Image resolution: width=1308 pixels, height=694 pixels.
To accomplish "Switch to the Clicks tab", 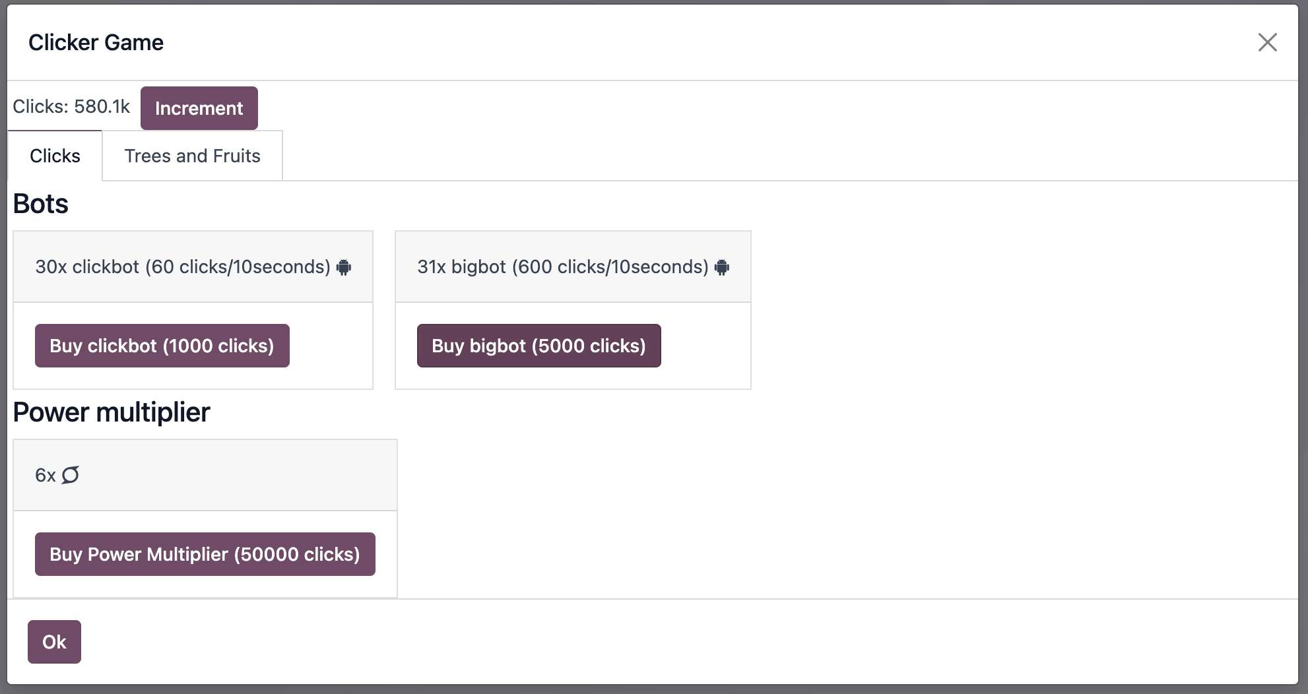I will click(x=55, y=156).
